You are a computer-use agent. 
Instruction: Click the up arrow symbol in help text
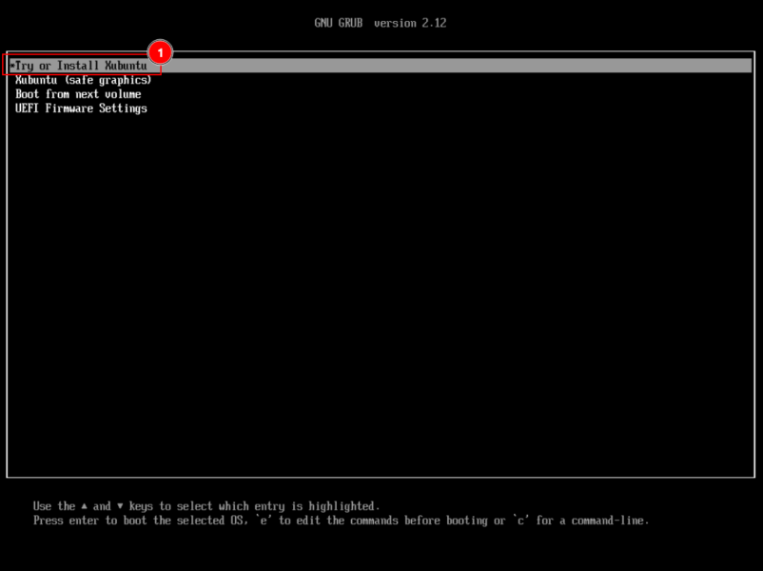(x=85, y=506)
